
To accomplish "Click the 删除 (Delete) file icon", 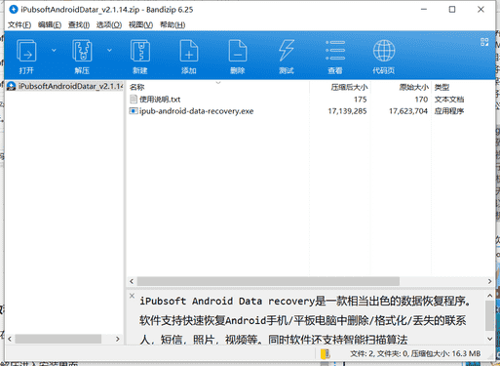I will pyautogui.click(x=238, y=51).
